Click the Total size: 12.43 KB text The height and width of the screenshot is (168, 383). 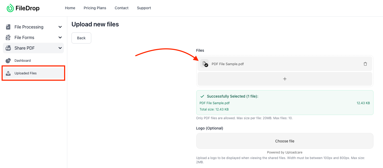(214, 109)
